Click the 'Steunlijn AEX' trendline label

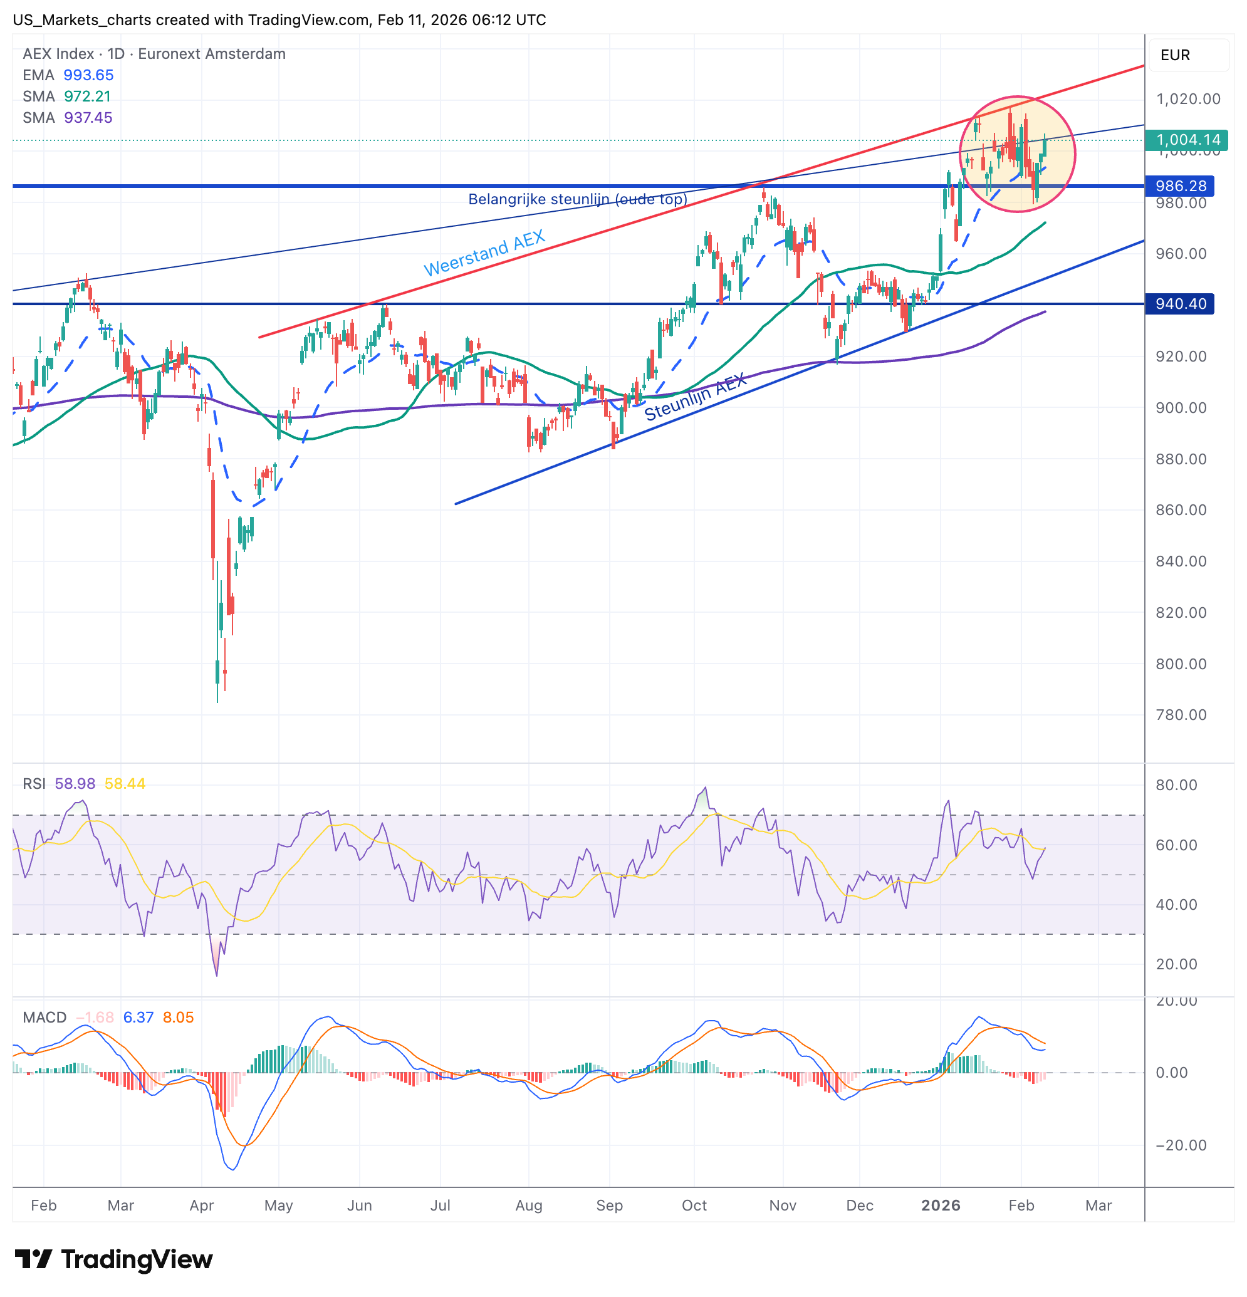tap(695, 397)
